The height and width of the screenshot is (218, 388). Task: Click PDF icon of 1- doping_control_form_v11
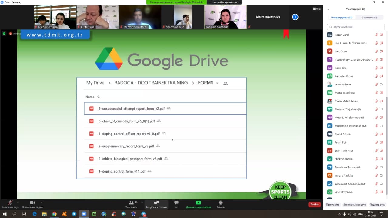[91, 171]
